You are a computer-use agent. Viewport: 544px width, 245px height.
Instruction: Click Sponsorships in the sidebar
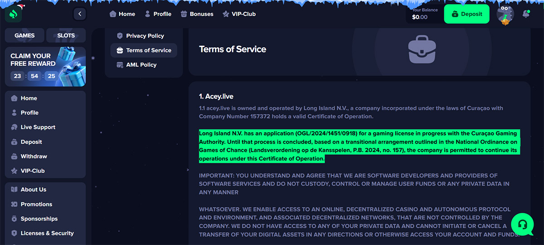pyautogui.click(x=39, y=219)
